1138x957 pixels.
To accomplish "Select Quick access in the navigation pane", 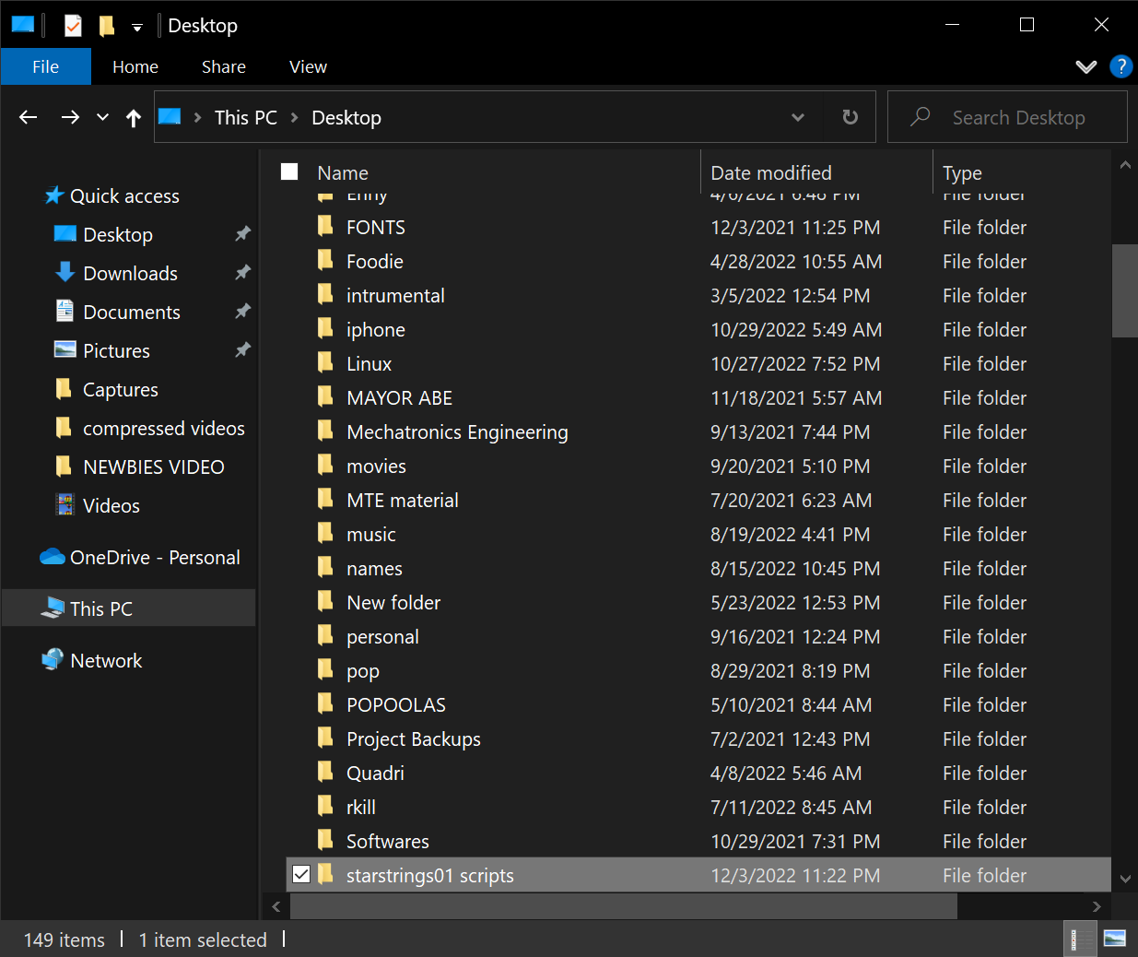I will click(124, 195).
